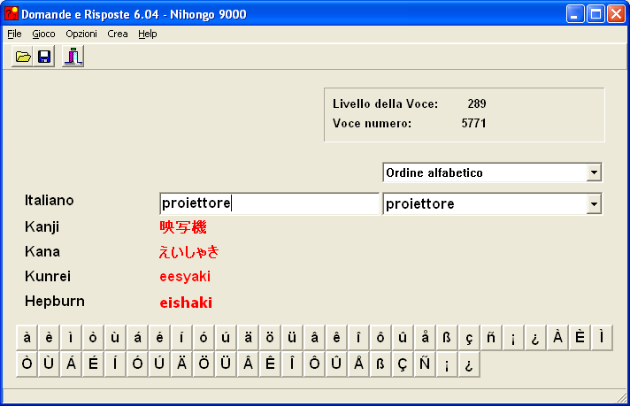The width and height of the screenshot is (630, 406).
Task: Insert the lowercase î character
Action: point(358,338)
